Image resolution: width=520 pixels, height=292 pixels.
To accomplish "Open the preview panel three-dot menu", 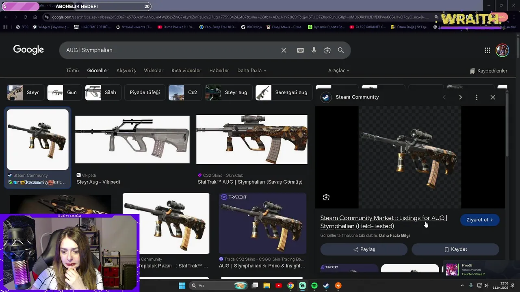I will click(477, 97).
